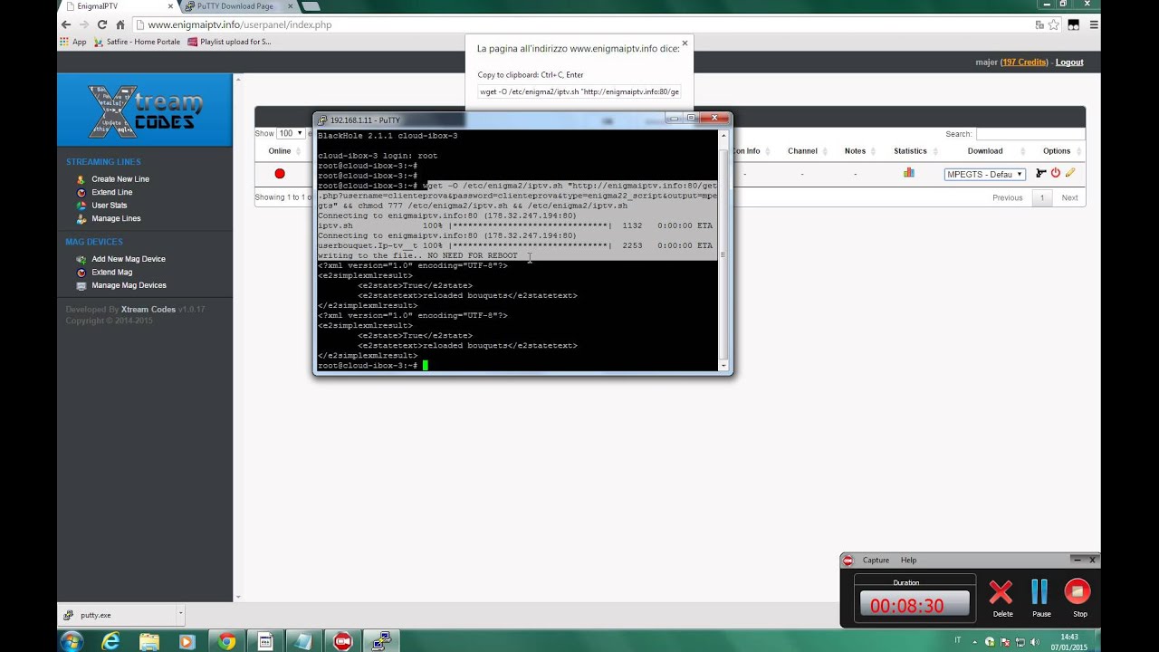
Task: Open the MPEGTS download format dropdown
Action: [984, 174]
